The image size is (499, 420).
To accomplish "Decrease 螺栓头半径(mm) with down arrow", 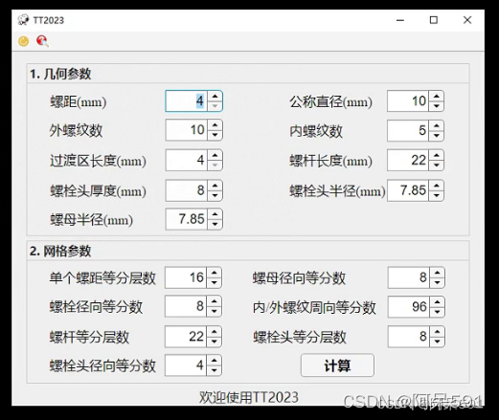I will (x=437, y=195).
